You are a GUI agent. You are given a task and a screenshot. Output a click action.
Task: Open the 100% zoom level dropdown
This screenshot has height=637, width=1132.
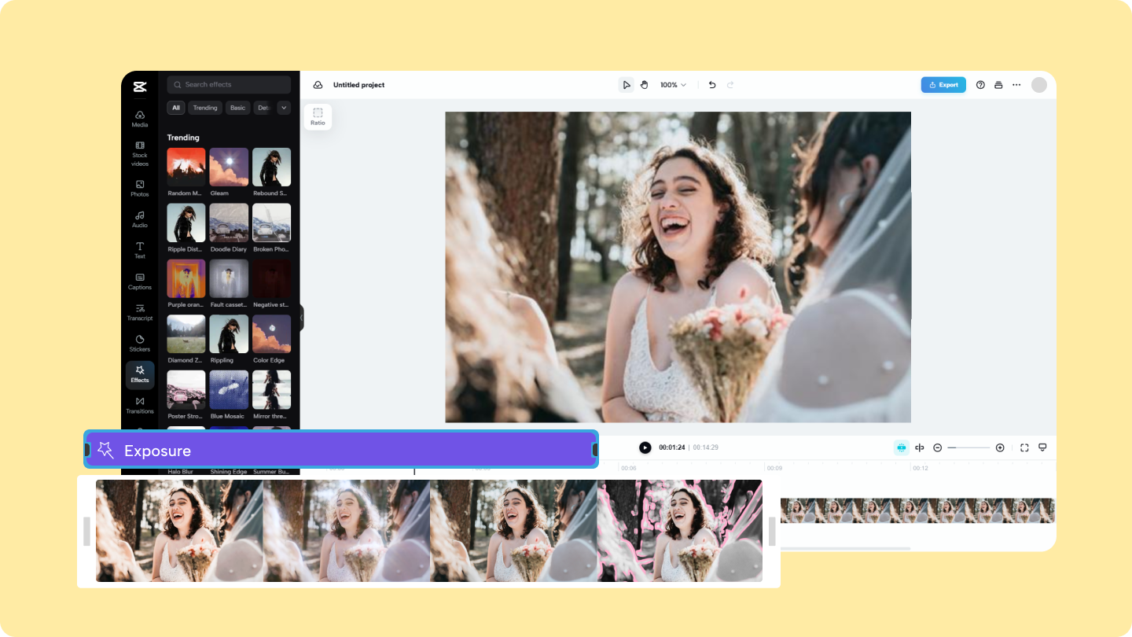pyautogui.click(x=672, y=84)
